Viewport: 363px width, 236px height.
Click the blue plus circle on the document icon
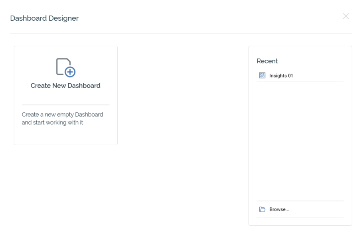tap(71, 72)
